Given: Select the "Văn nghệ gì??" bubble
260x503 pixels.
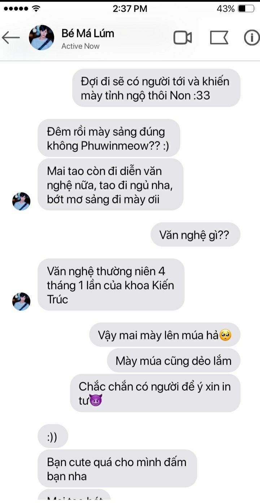Looking at the screenshot, I should pos(195,235).
